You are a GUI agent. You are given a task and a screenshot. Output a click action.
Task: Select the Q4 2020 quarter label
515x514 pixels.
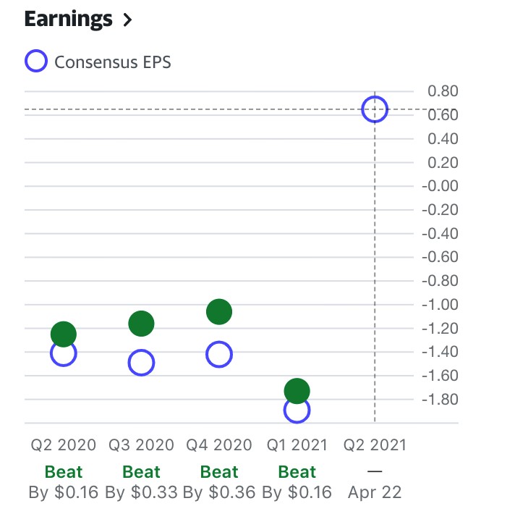219,445
